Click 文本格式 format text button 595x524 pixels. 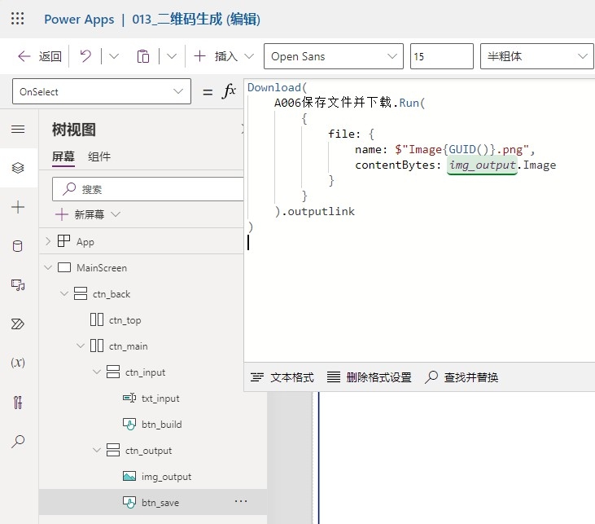[282, 377]
